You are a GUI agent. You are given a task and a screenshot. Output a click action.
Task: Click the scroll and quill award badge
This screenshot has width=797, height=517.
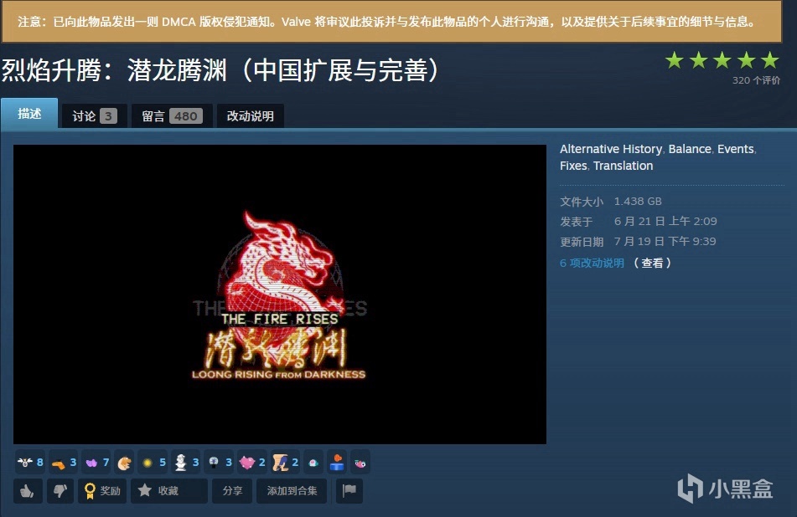[285, 463]
